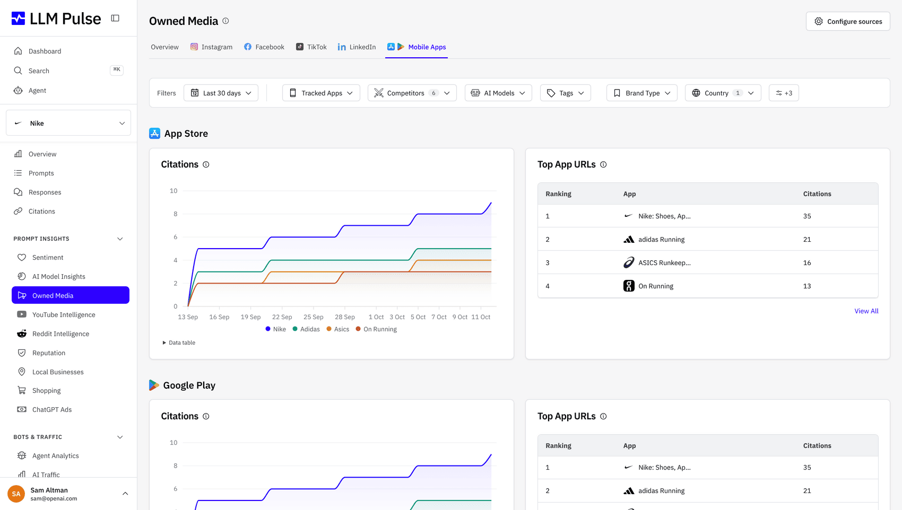The height and width of the screenshot is (510, 902).
Task: Open the Last 30 days dropdown
Action: pos(221,93)
